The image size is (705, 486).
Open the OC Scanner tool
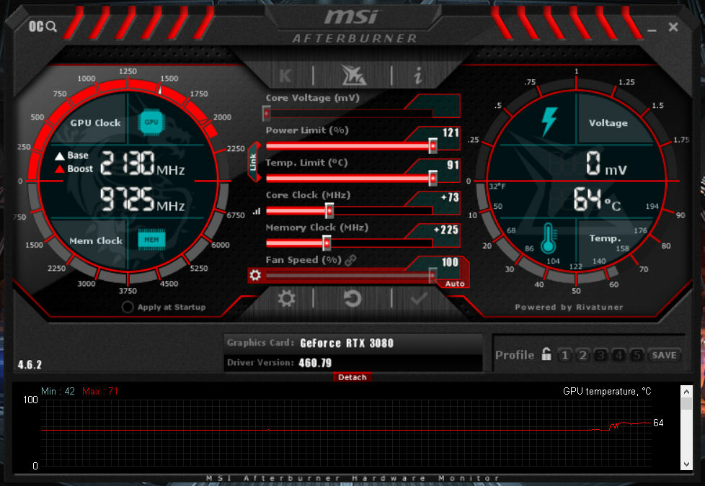point(43,27)
